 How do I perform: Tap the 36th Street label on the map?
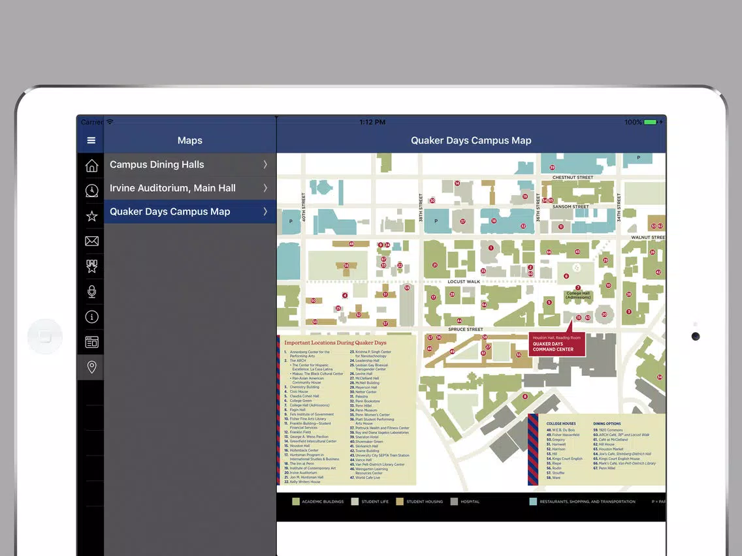(538, 208)
